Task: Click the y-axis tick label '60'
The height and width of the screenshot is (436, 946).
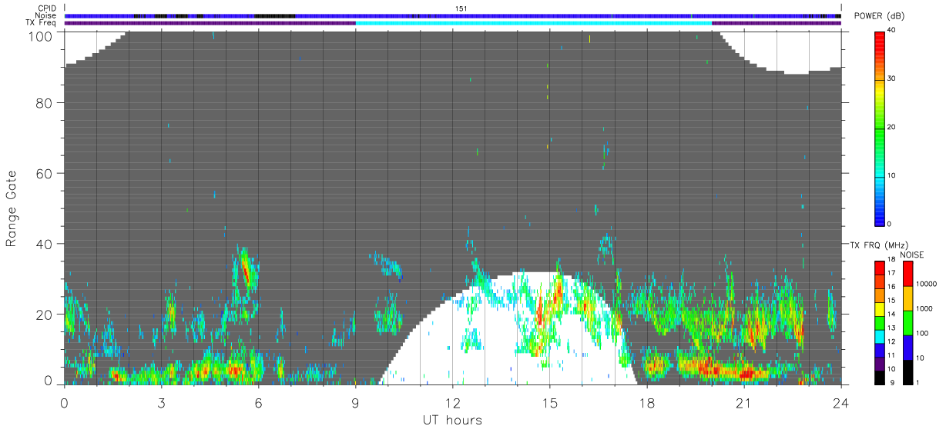Action: point(44,174)
